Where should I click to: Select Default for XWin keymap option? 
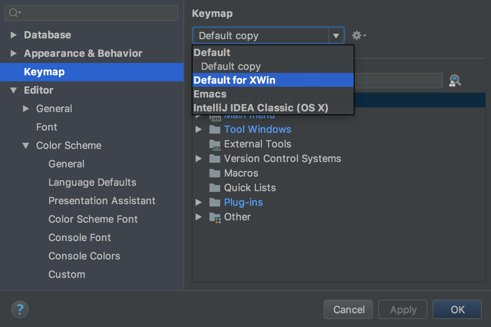point(234,80)
